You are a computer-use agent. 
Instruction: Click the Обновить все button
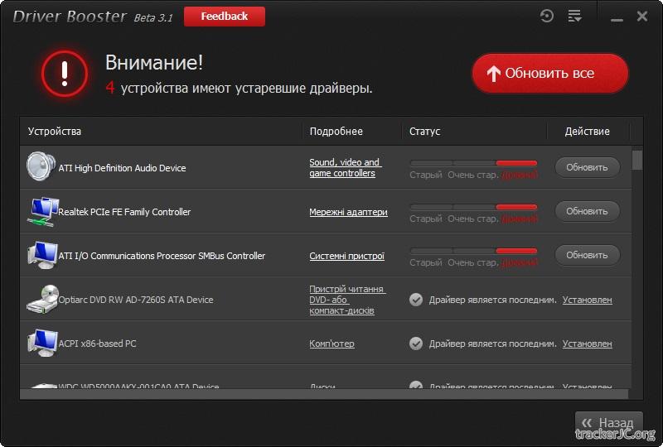click(550, 74)
